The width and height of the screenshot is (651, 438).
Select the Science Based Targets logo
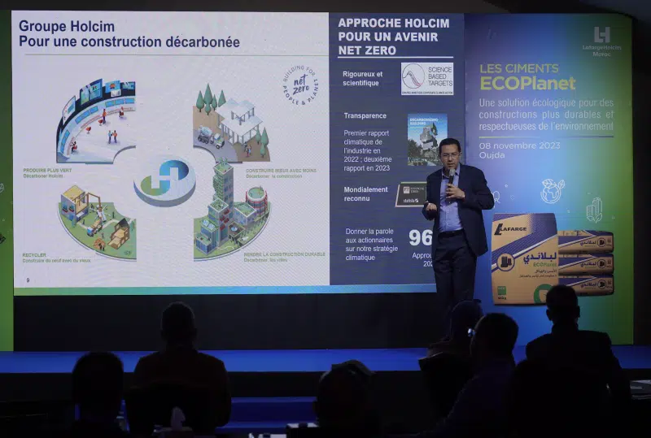(x=427, y=79)
